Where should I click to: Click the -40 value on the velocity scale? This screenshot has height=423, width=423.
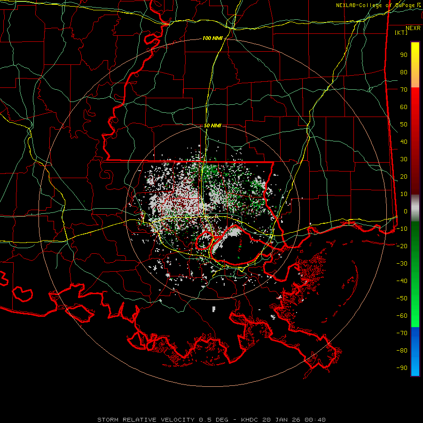point(402,281)
